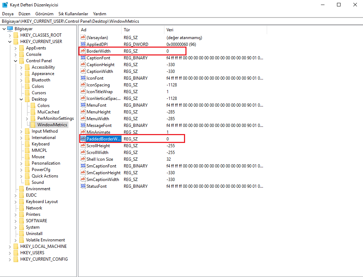Click the HKEY_CLASSES_ROOT folder icon
Image resolution: width=363 pixels, height=277 pixels.
pyautogui.click(x=16, y=35)
